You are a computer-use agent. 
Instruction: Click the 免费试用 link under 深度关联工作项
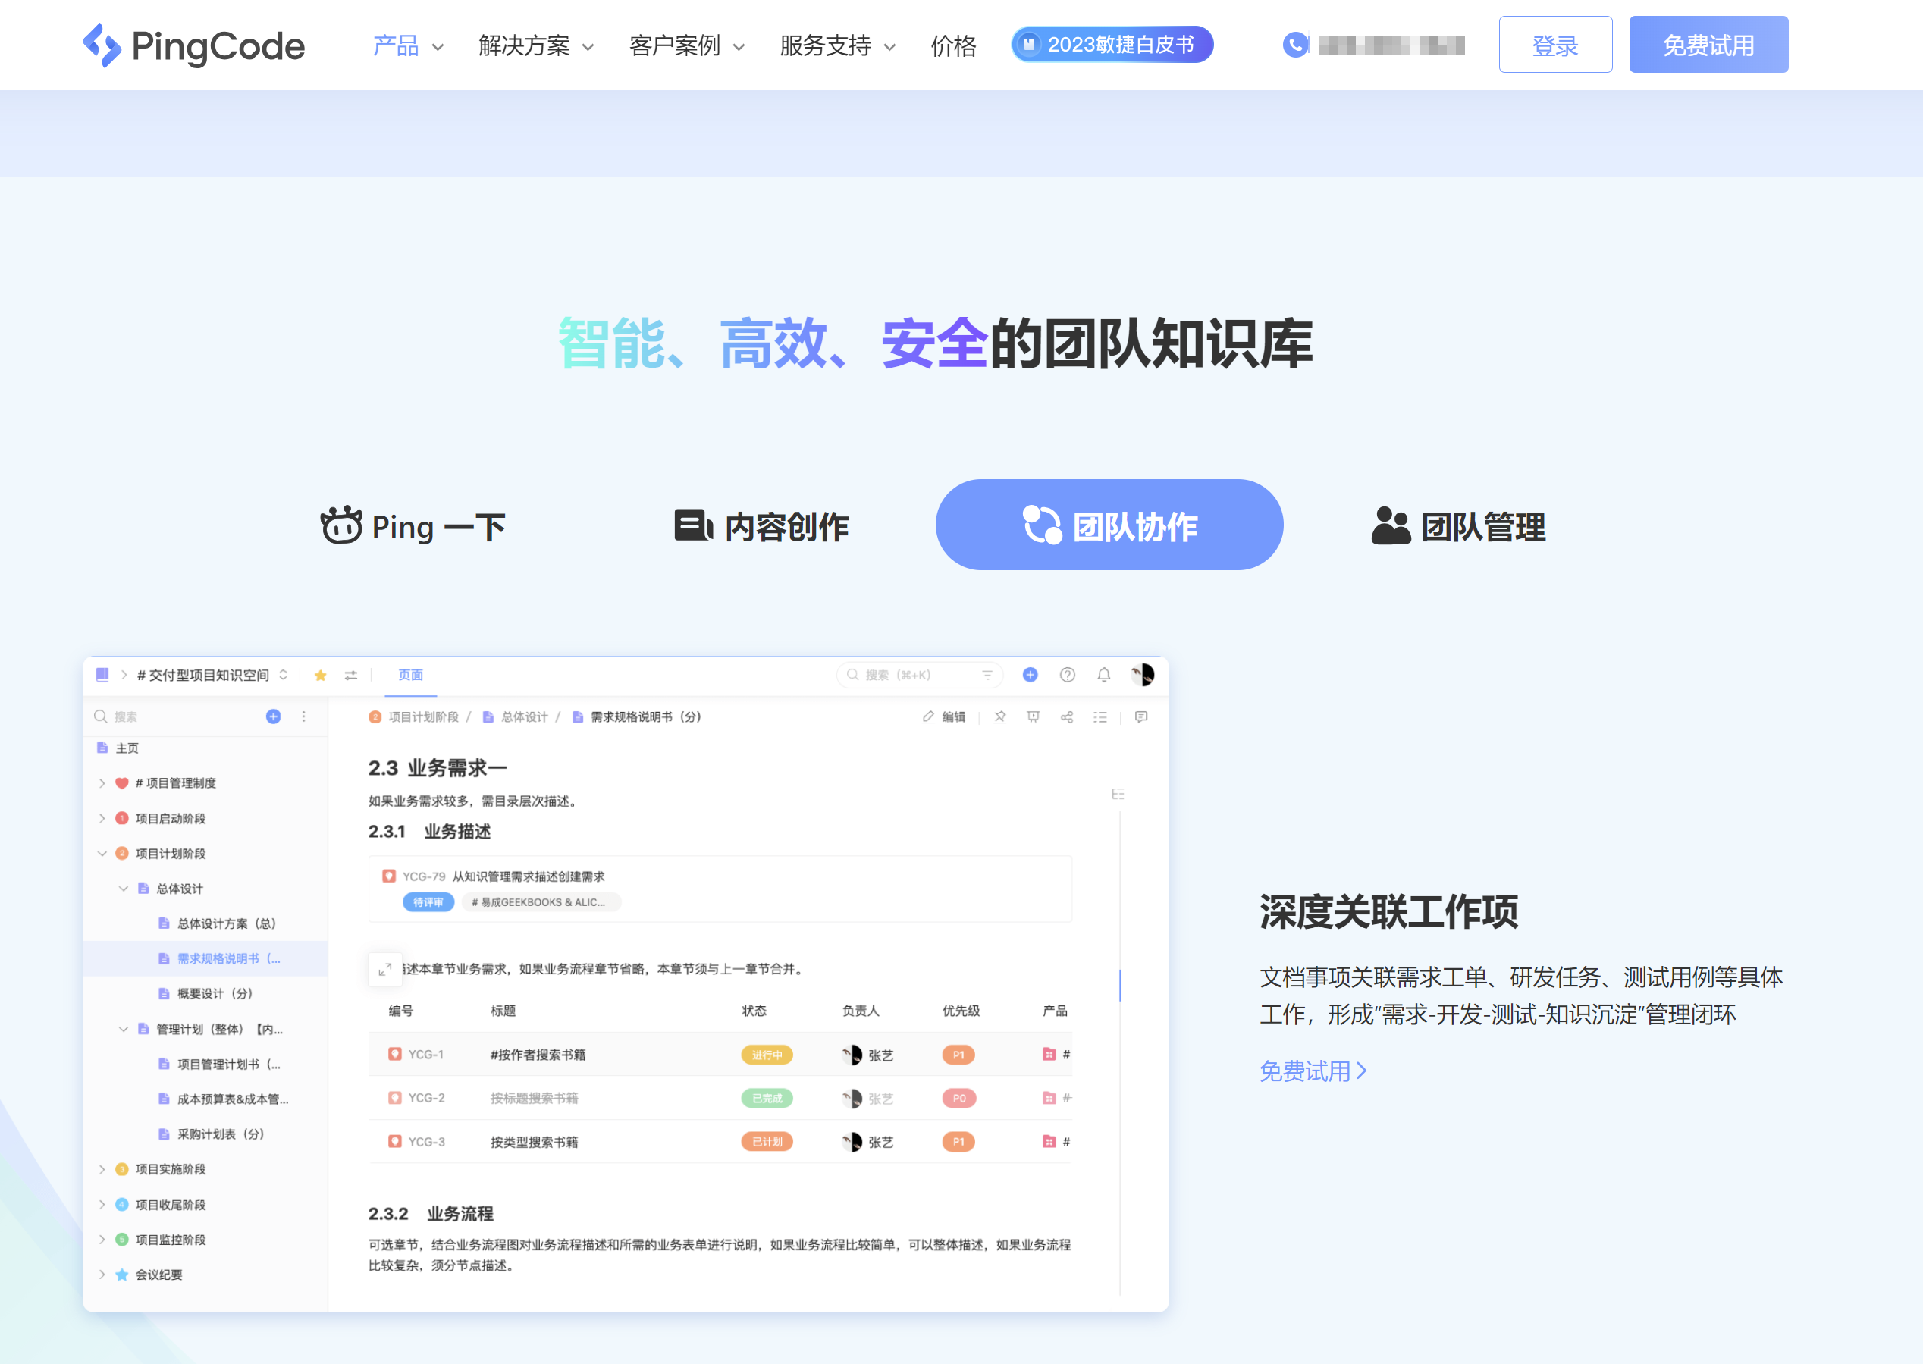pyautogui.click(x=1313, y=1071)
